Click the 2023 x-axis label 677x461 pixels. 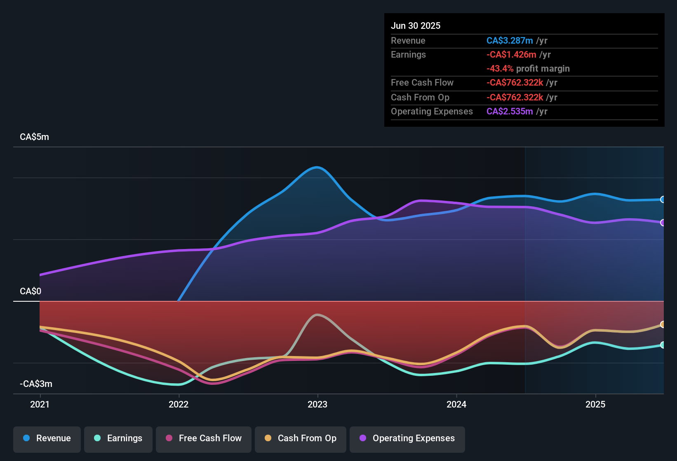pyautogui.click(x=317, y=405)
